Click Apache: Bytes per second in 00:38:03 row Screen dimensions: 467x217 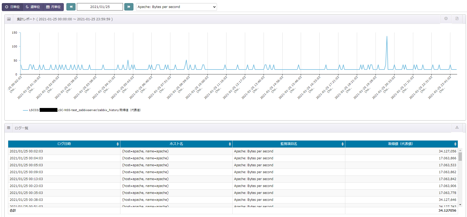pos(254,200)
